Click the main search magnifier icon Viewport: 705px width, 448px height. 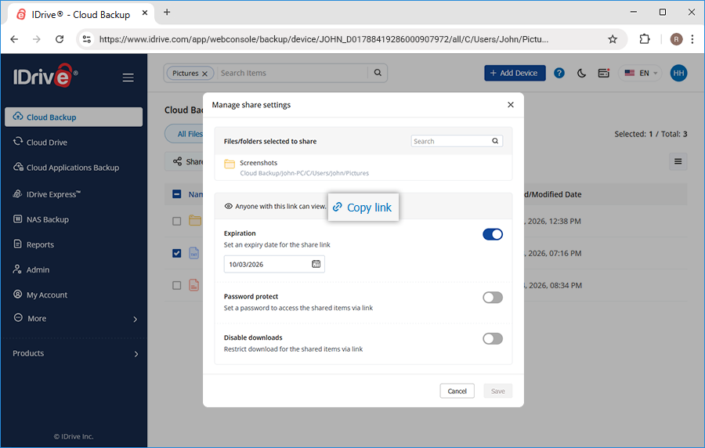click(378, 73)
